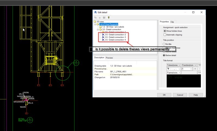Select the 3D view root node text
Viewport: 217px width, 131px height.
point(100,22)
